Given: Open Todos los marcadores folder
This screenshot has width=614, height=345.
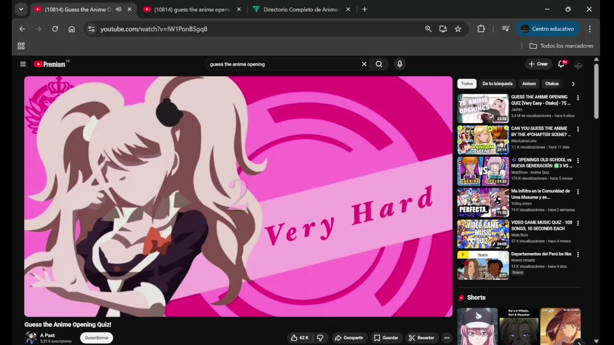Looking at the screenshot, I should point(561,46).
